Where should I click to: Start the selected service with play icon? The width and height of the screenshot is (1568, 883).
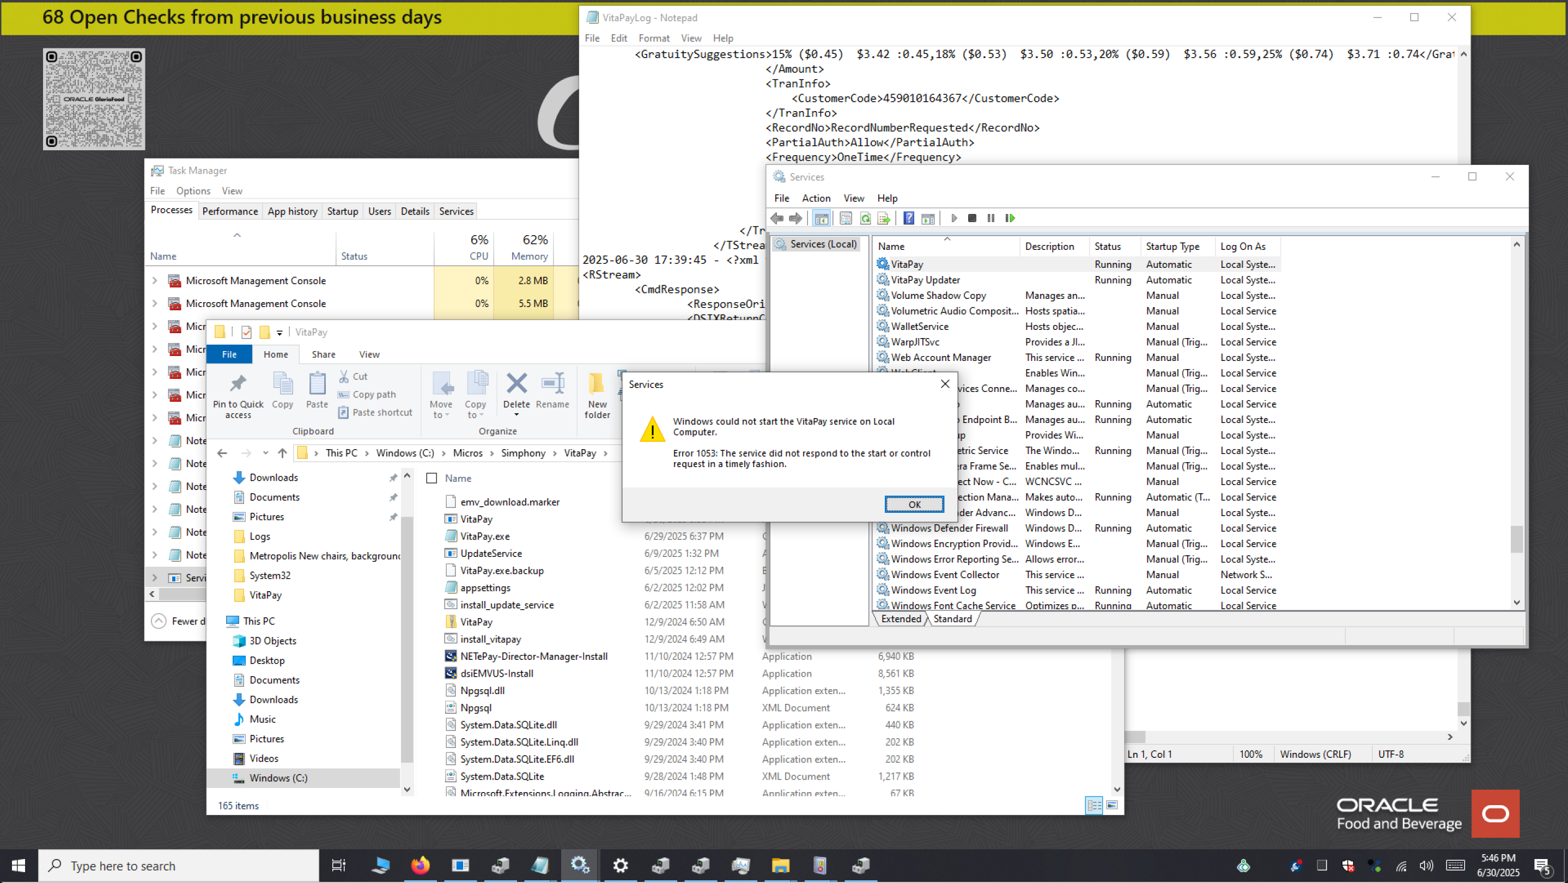[954, 218]
